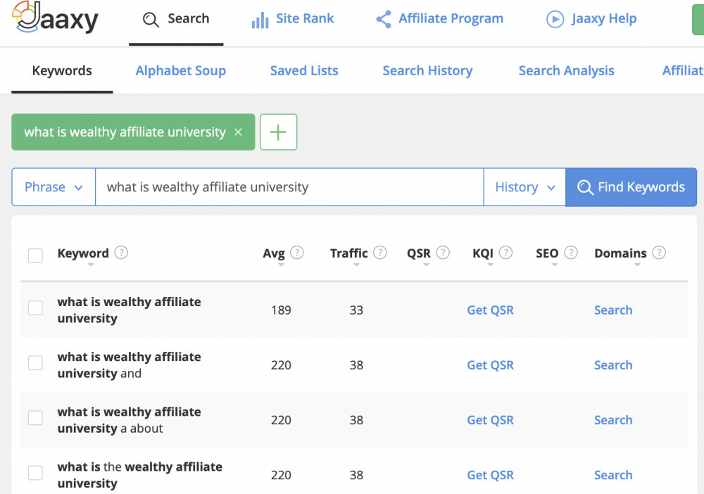Check 'what is the wealthy affiliate' row
The width and height of the screenshot is (704, 494).
click(x=35, y=473)
